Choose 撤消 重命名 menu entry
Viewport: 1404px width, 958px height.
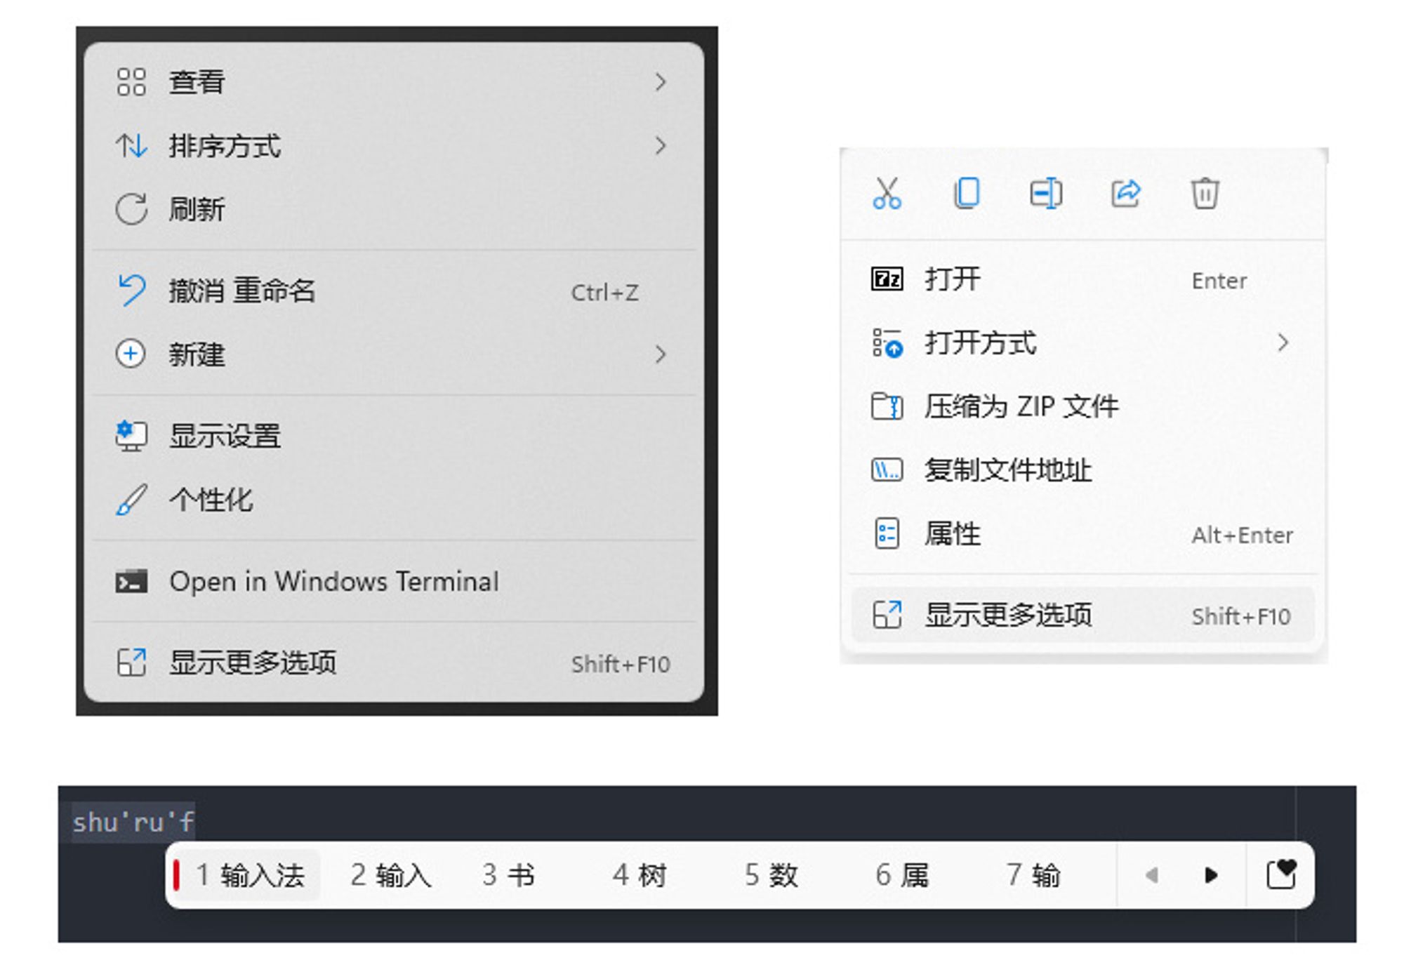(x=242, y=291)
